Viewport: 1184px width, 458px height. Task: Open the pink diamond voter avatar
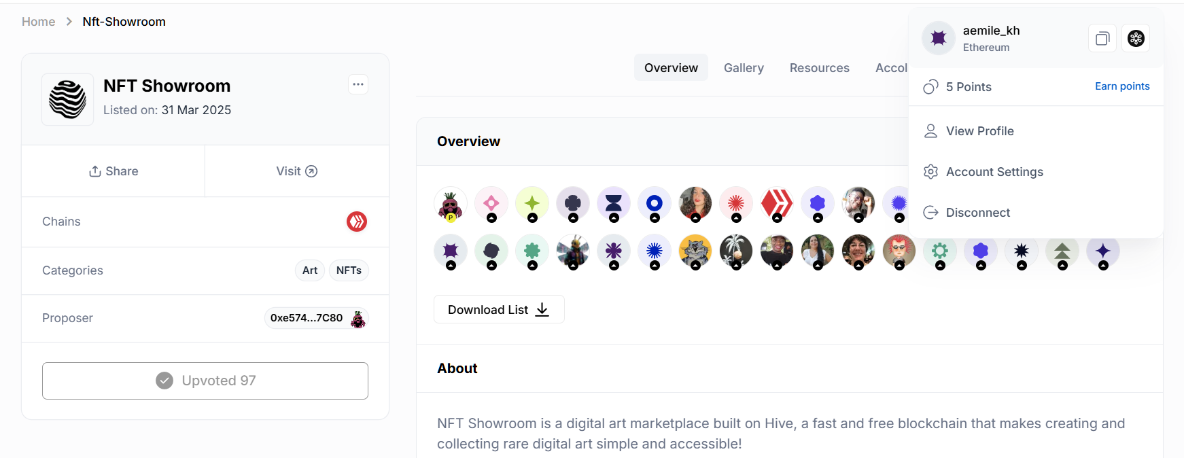(491, 203)
